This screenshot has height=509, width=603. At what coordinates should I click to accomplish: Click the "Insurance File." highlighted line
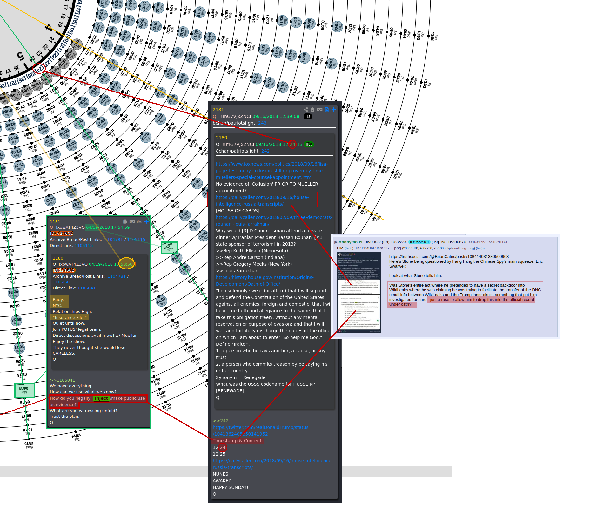tap(70, 317)
